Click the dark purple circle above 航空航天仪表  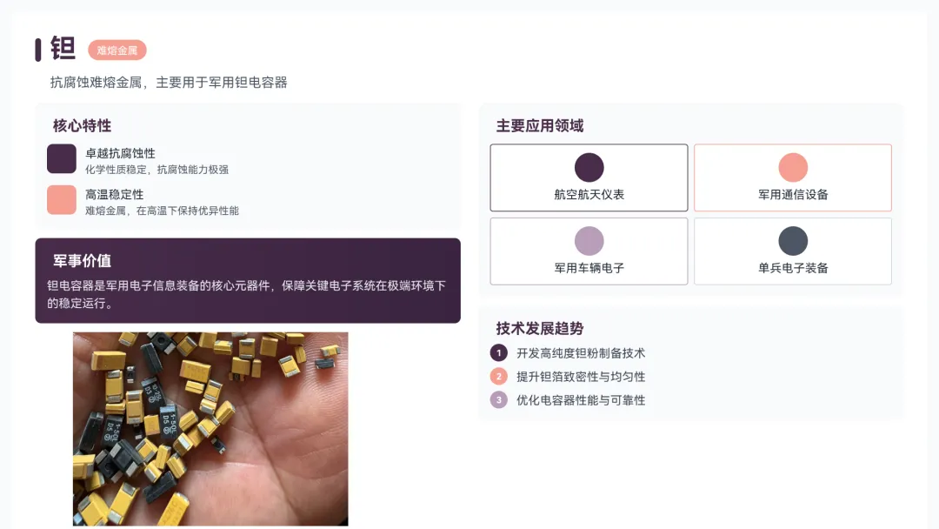[x=589, y=167]
